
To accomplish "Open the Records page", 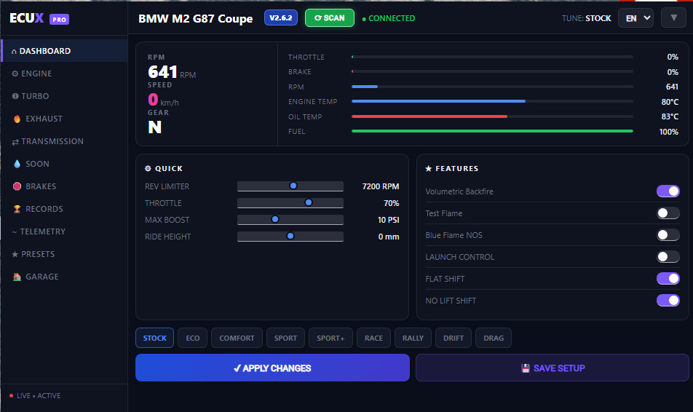I will 65,209.
